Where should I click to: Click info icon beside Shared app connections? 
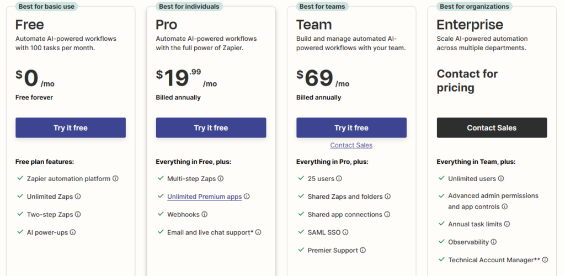pyautogui.click(x=386, y=214)
